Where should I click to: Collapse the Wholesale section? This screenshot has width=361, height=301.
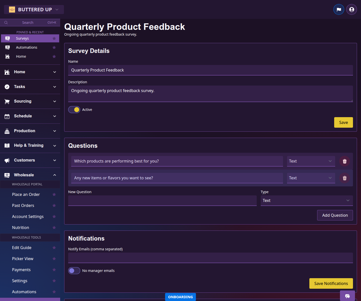pos(55,175)
